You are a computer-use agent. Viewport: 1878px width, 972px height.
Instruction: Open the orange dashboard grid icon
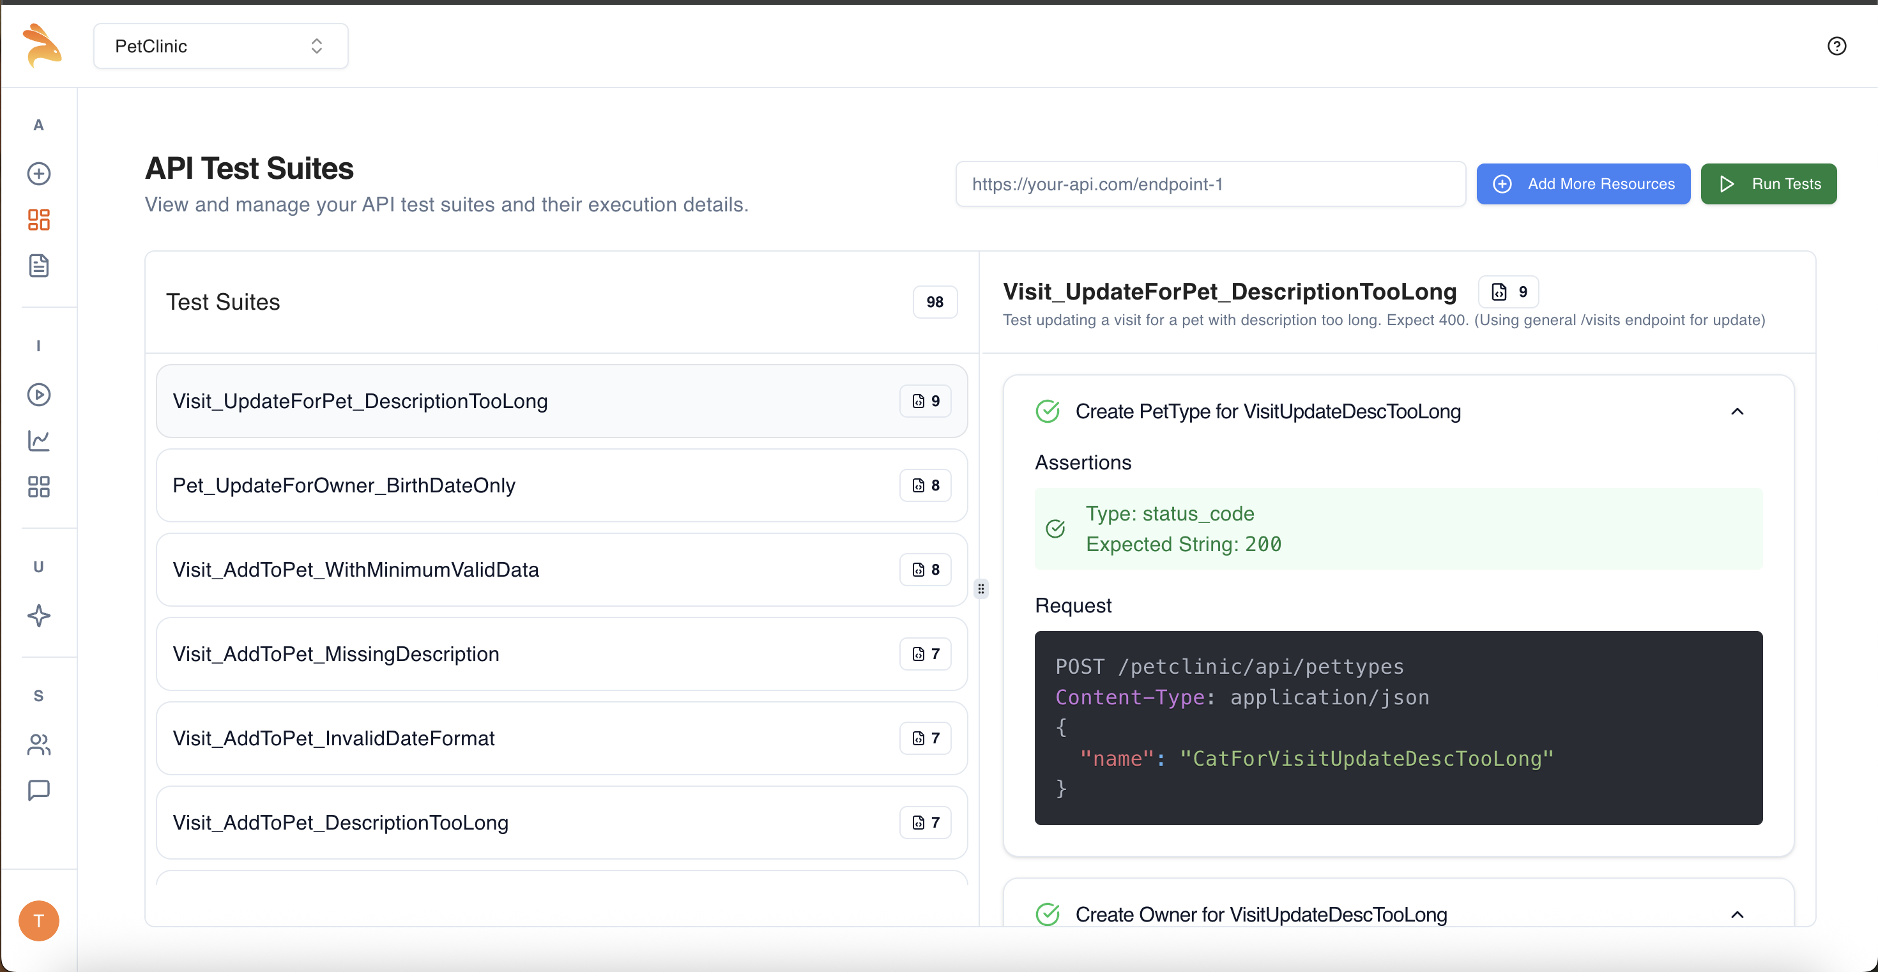coord(38,219)
